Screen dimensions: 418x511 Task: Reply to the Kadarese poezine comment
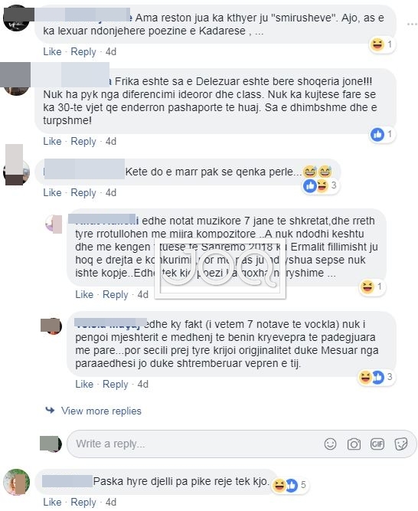pos(83,51)
